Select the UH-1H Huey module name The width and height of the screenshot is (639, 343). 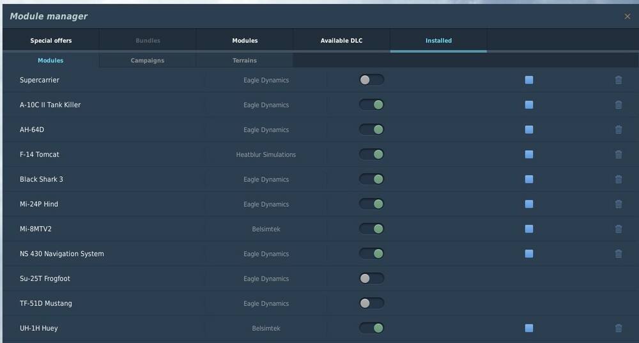point(39,328)
